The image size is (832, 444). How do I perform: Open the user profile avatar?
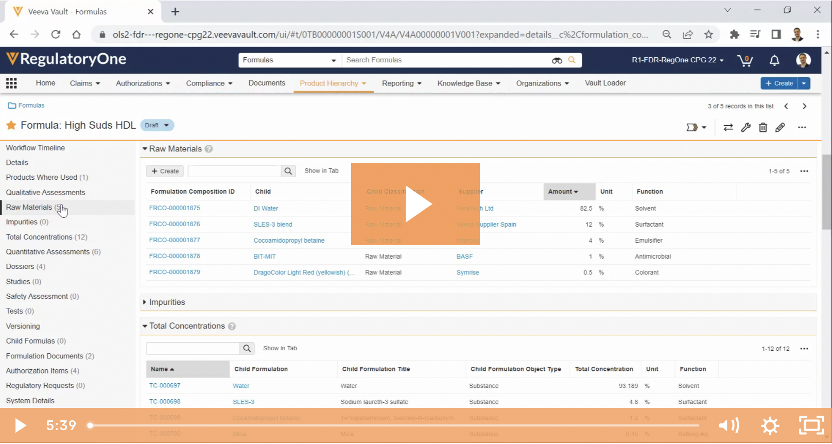803,60
